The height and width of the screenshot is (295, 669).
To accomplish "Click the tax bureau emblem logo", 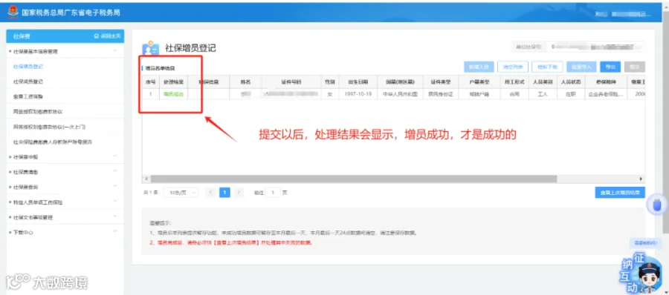I will tap(13, 13).
